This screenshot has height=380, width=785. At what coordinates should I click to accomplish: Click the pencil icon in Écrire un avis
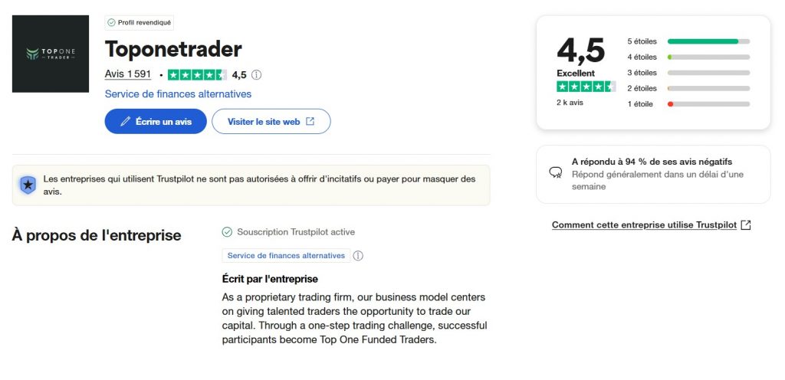126,121
